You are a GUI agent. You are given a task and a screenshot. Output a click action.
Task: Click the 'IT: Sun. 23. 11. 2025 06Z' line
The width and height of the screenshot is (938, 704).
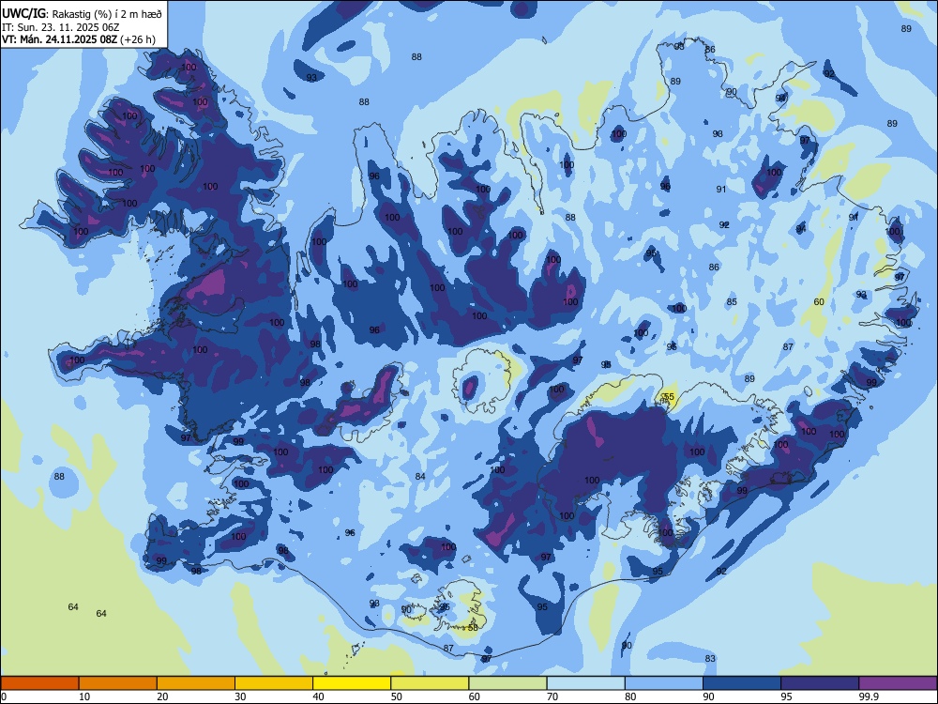[x=60, y=27]
